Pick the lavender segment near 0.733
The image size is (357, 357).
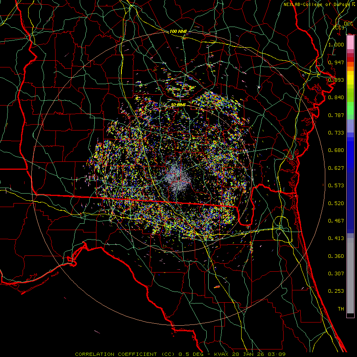pyautogui.click(x=350, y=126)
